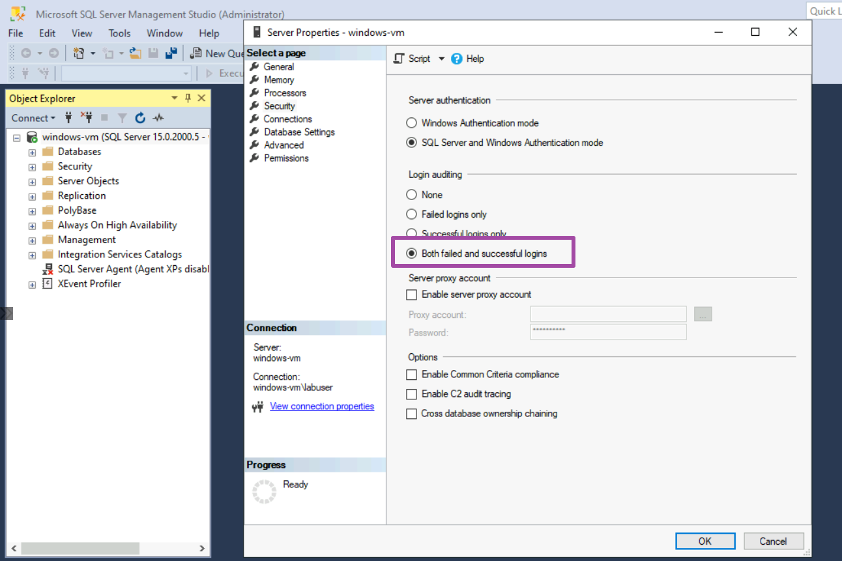Image resolution: width=842 pixels, height=561 pixels.
Task: Open the Edit menu
Action: point(48,33)
